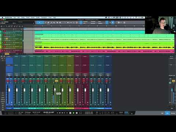Select the Listen tool speaker icon

60,22
